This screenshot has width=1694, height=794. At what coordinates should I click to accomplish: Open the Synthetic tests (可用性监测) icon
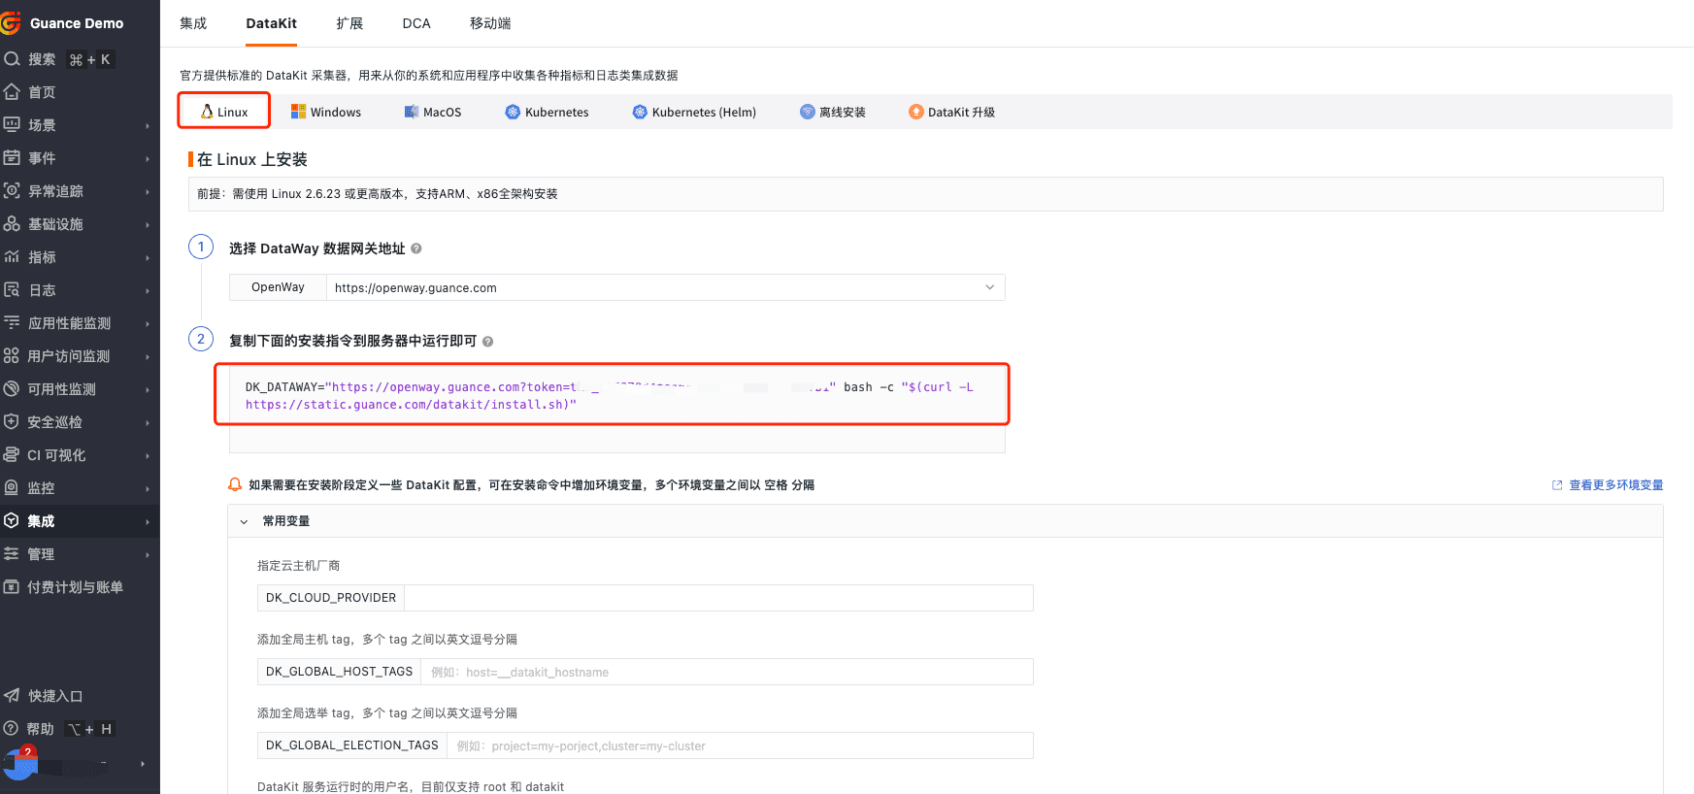pos(12,389)
